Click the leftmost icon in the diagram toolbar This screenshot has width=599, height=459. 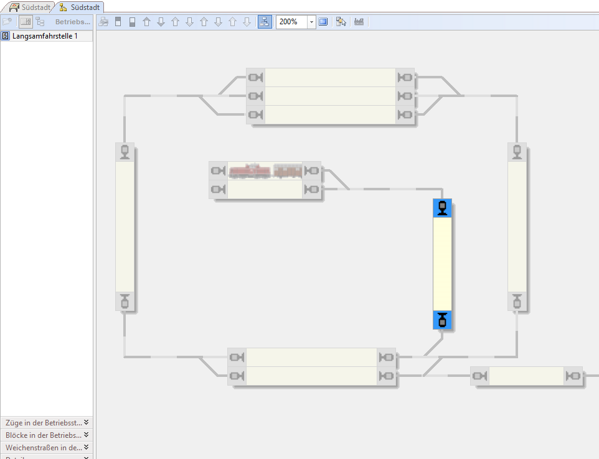104,22
